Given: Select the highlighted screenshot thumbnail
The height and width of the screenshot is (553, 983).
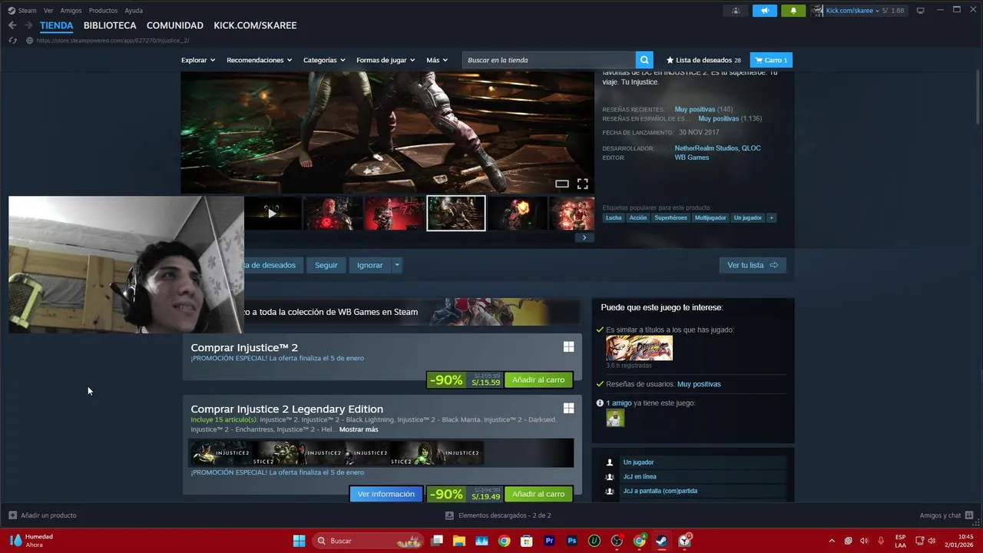Looking at the screenshot, I should [x=456, y=214].
